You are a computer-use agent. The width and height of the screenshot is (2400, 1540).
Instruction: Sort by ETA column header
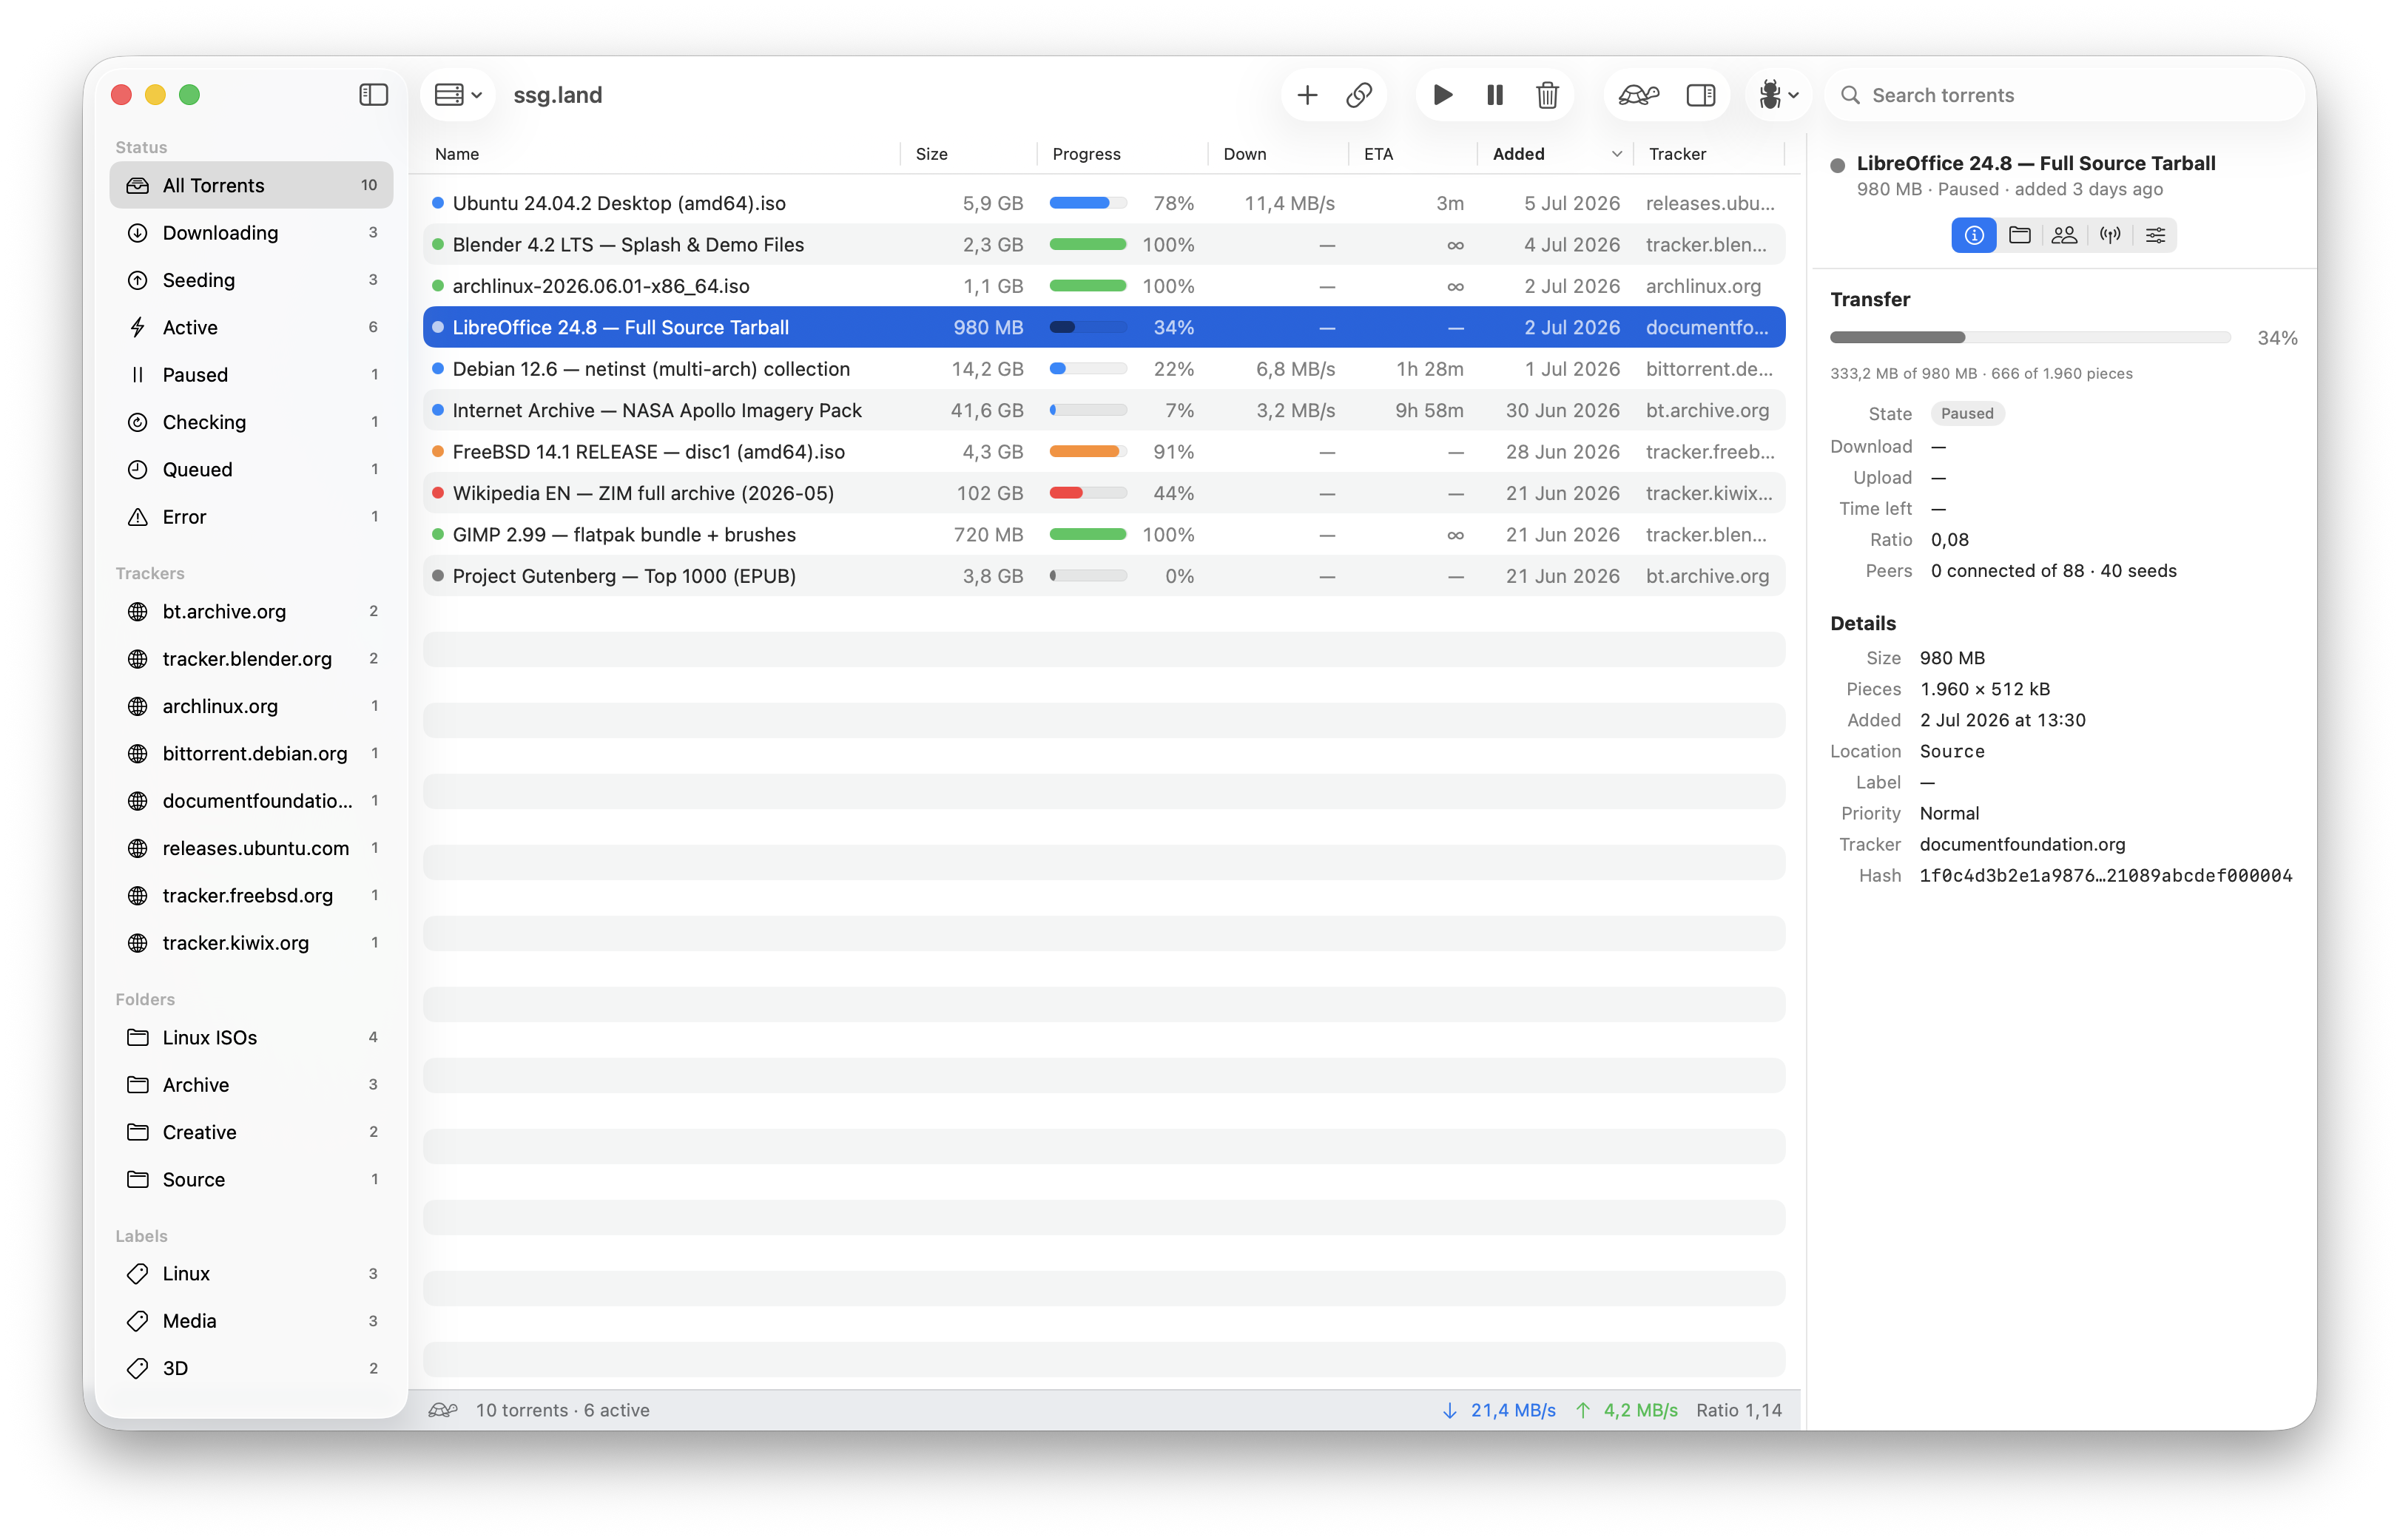point(1378,154)
